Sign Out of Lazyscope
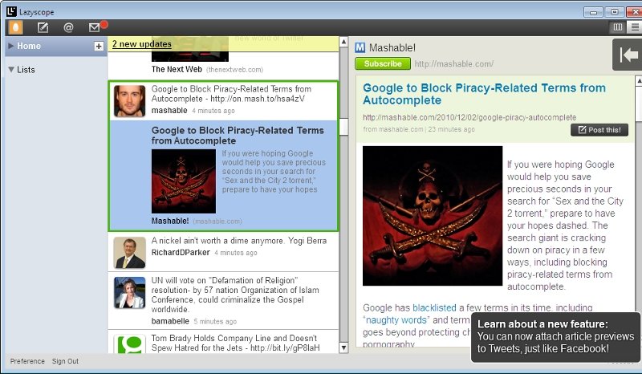The height and width of the screenshot is (374, 642). [x=65, y=361]
